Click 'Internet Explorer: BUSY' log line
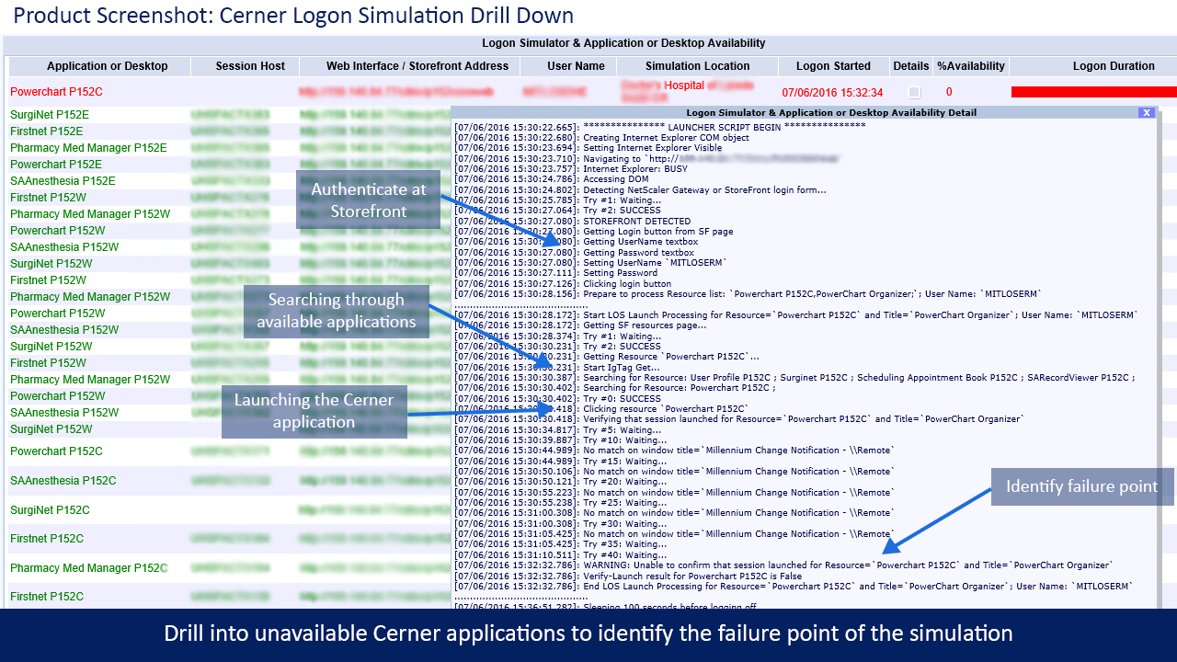This screenshot has height=662, width=1177. pyautogui.click(x=571, y=169)
